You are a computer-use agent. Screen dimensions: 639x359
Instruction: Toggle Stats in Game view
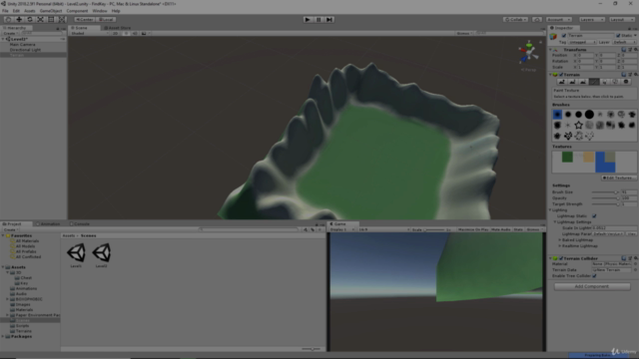(x=518, y=229)
